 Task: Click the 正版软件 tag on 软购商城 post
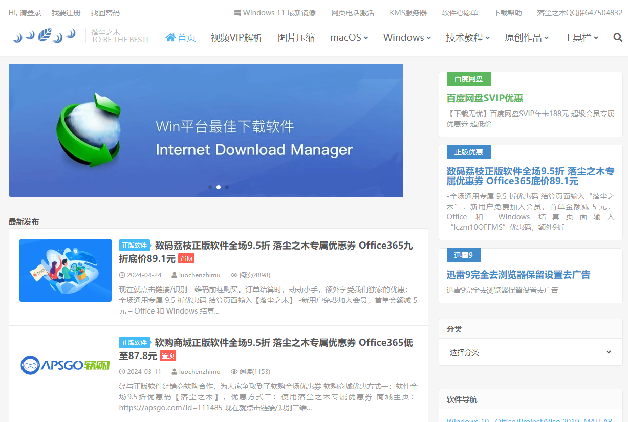tap(135, 342)
